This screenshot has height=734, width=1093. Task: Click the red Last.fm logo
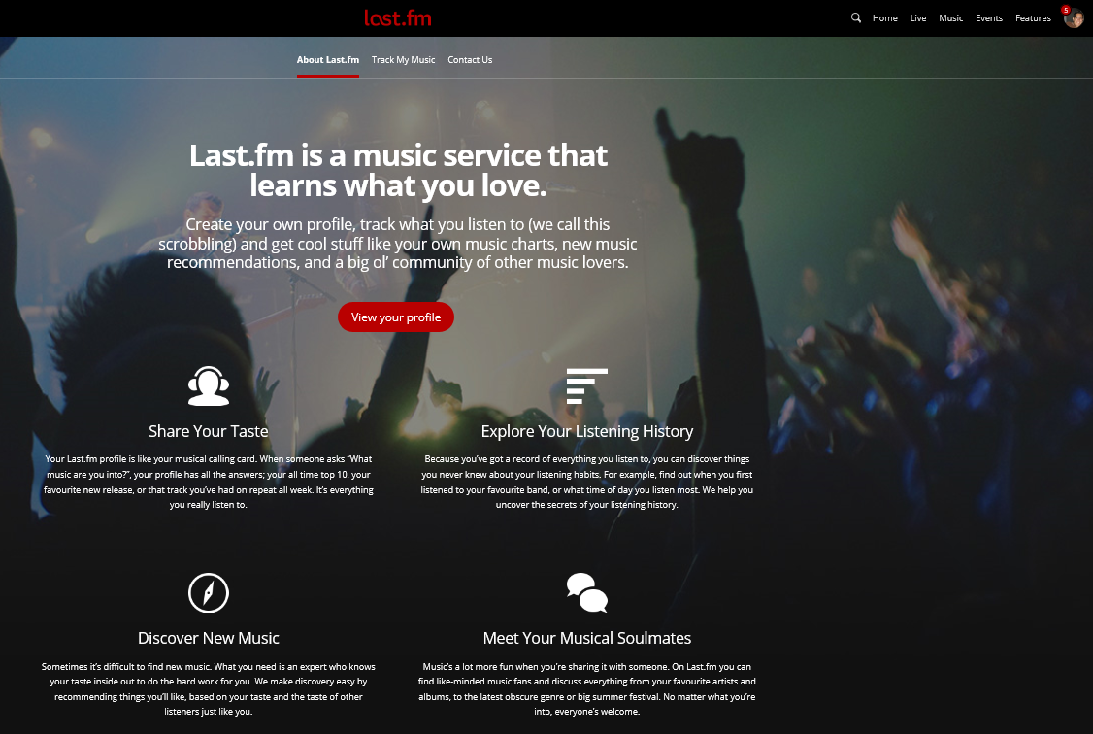(x=397, y=18)
